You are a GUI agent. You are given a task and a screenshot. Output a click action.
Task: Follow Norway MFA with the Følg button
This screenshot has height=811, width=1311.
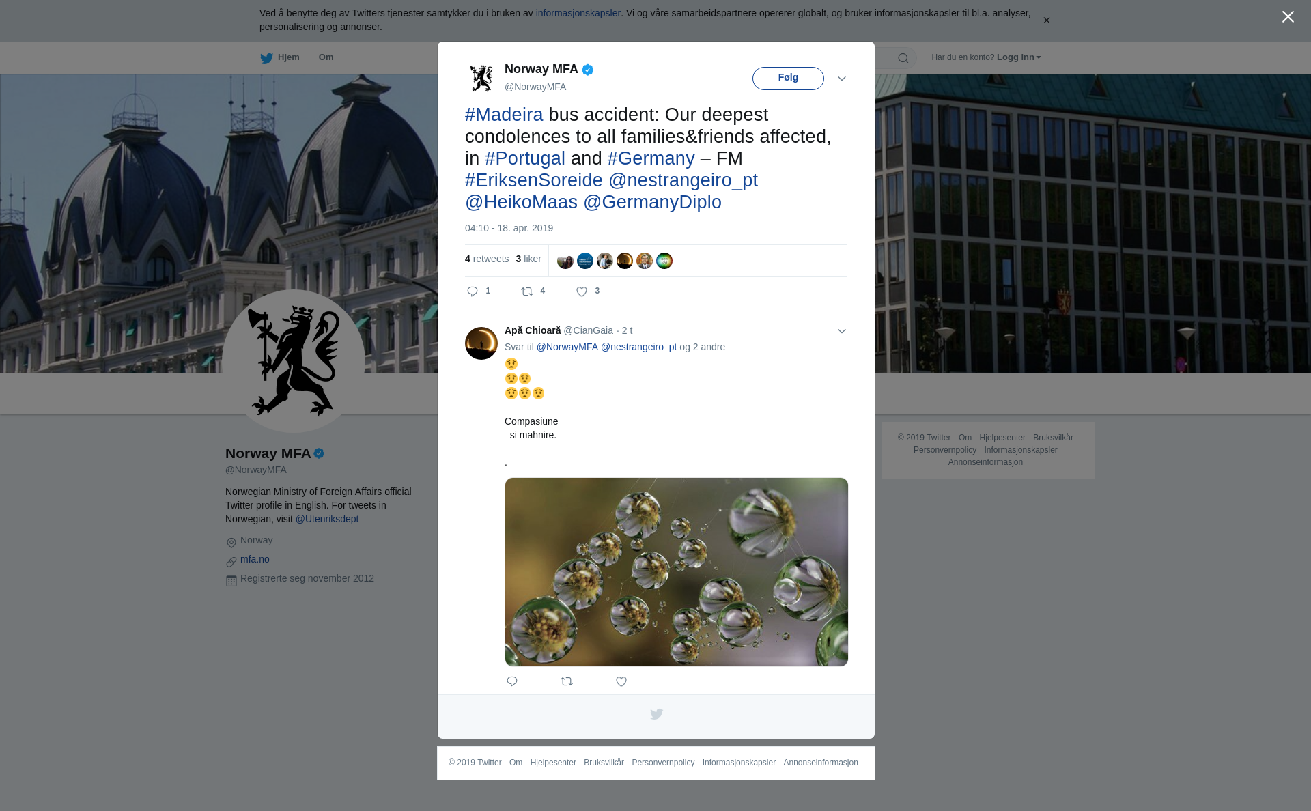(788, 78)
